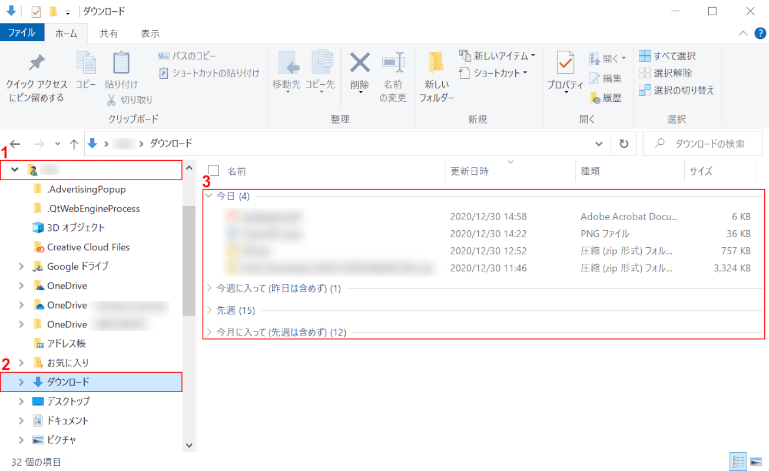Click History (履歴) in ribbon
Screen dimensions: 769x471
click(605, 98)
